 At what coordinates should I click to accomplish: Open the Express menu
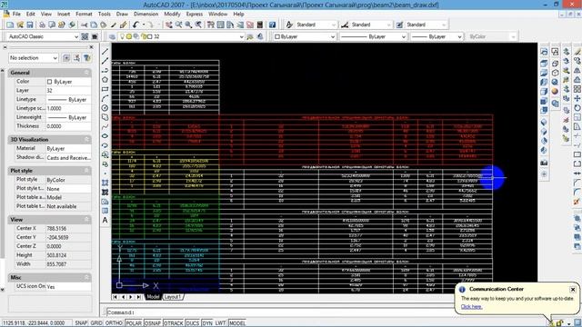(x=195, y=14)
